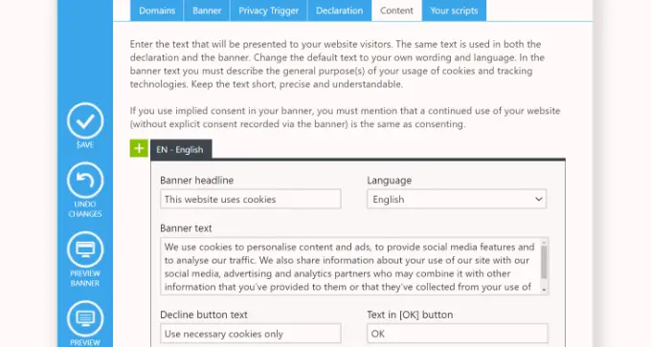651x347 pixels.
Task: Select the EN - English language tab
Action: tap(181, 149)
